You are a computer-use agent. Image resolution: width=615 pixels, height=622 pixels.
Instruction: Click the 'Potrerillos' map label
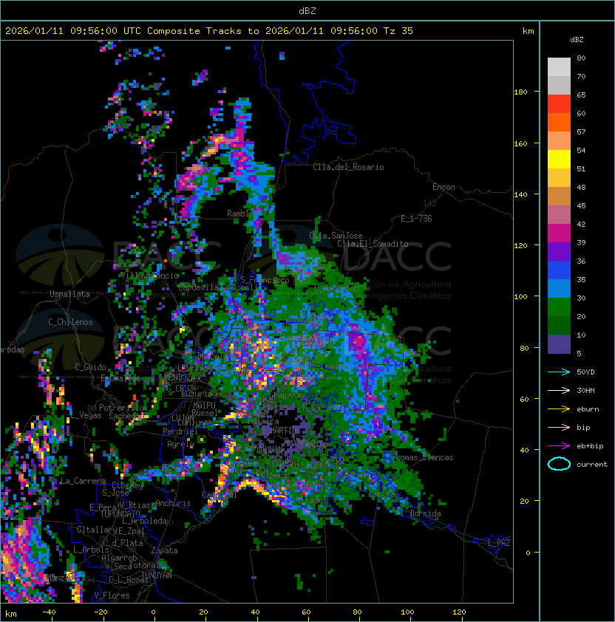(123, 407)
